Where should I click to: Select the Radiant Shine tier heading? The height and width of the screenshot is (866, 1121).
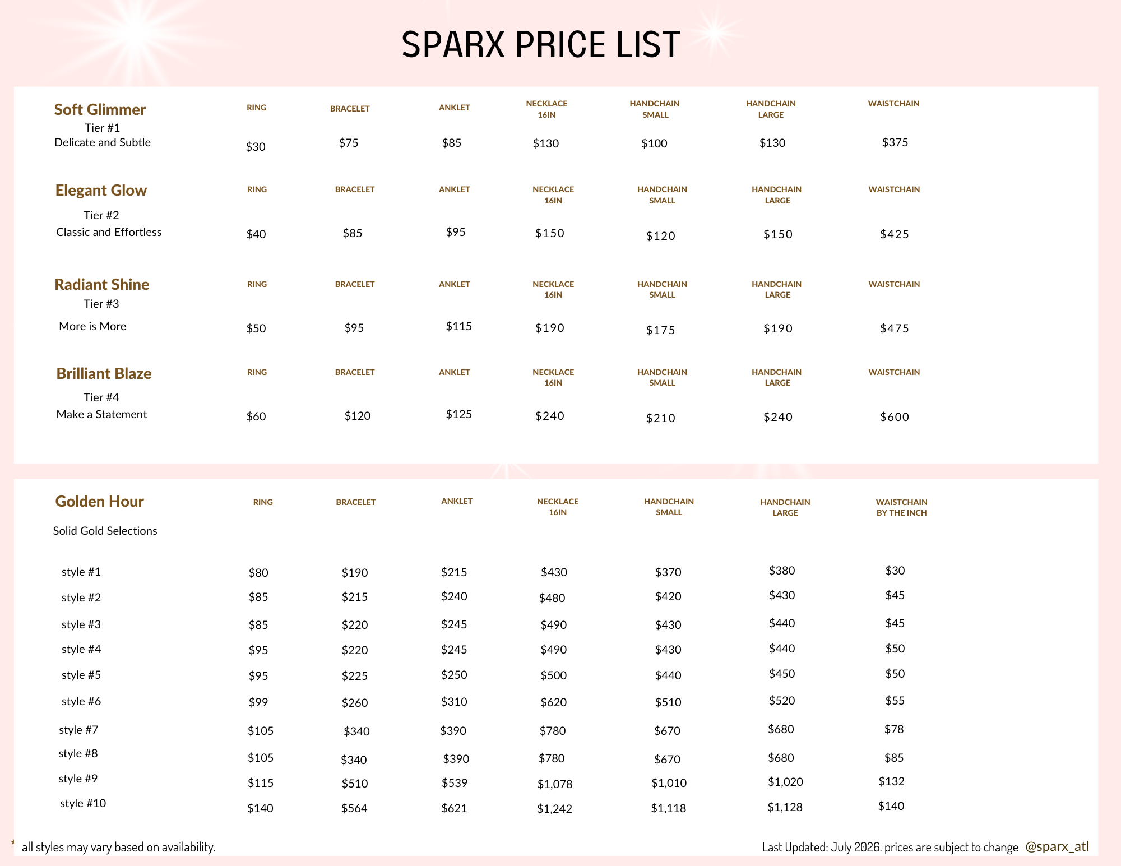tap(101, 284)
